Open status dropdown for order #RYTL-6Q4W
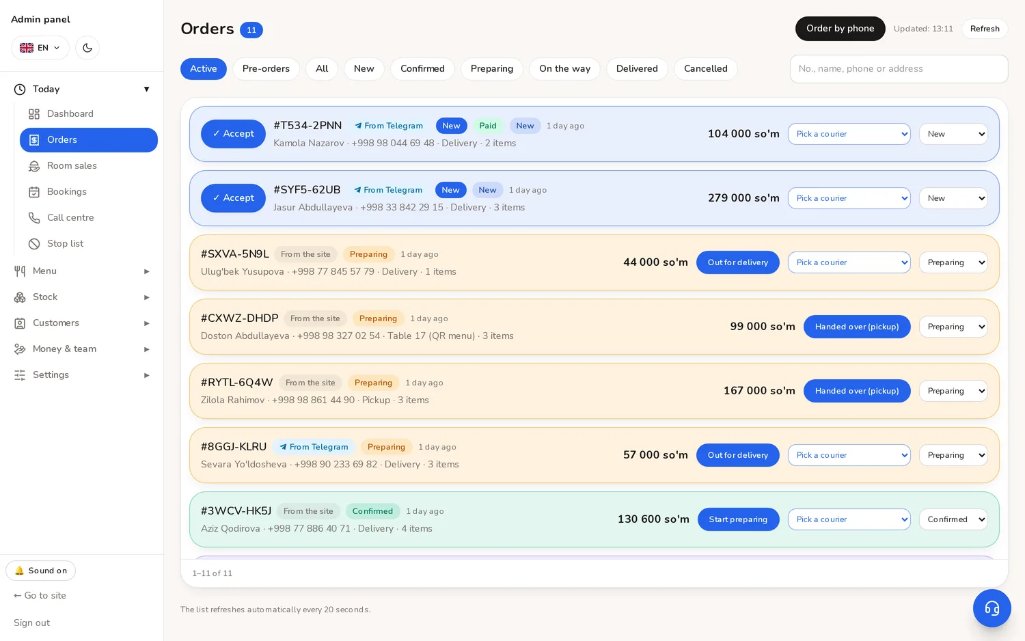The width and height of the screenshot is (1025, 641). click(953, 391)
